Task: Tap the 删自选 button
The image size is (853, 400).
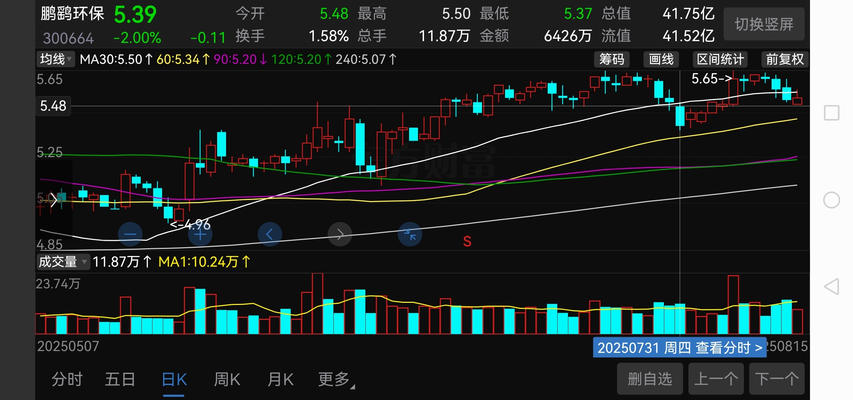Action: [x=650, y=379]
